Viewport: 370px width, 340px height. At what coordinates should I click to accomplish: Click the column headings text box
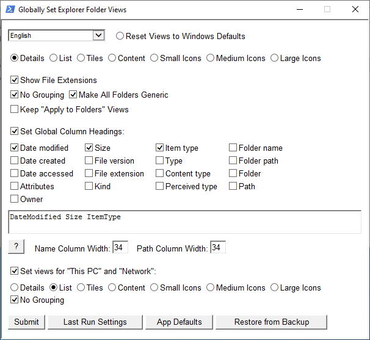[x=184, y=222]
